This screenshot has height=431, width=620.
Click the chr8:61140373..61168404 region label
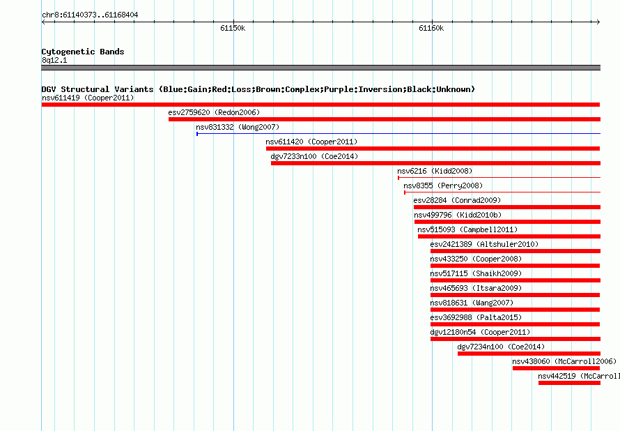pos(90,15)
